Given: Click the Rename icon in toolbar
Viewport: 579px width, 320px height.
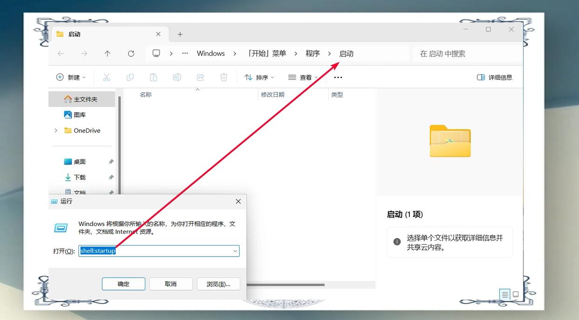Looking at the screenshot, I should [177, 77].
